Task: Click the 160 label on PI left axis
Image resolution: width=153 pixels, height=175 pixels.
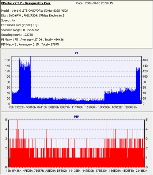Action: 8,60
